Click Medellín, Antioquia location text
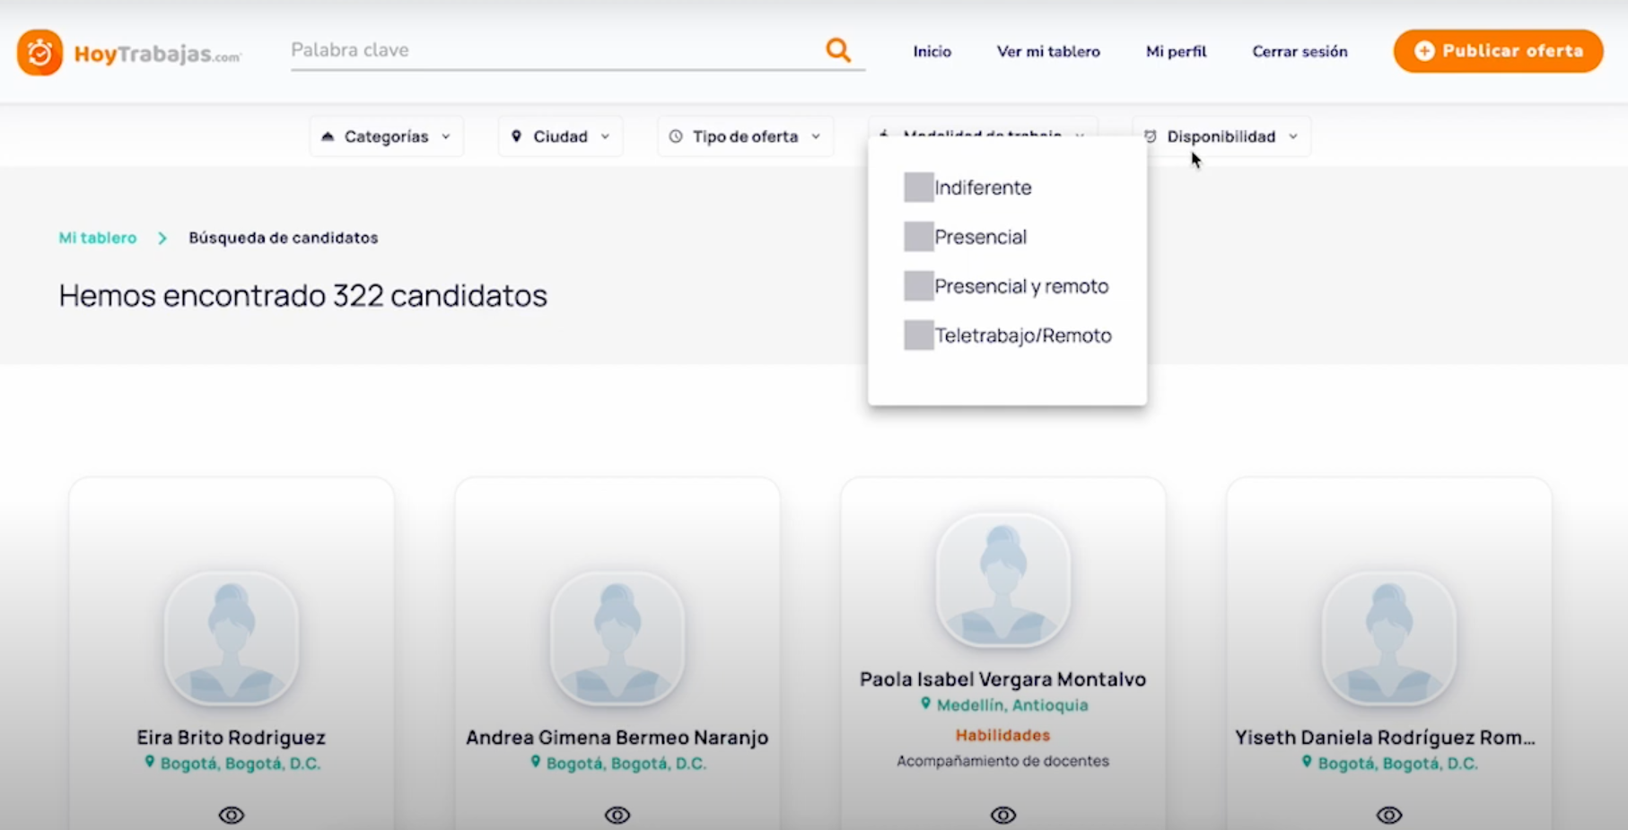Image resolution: width=1628 pixels, height=830 pixels. [x=1012, y=705]
